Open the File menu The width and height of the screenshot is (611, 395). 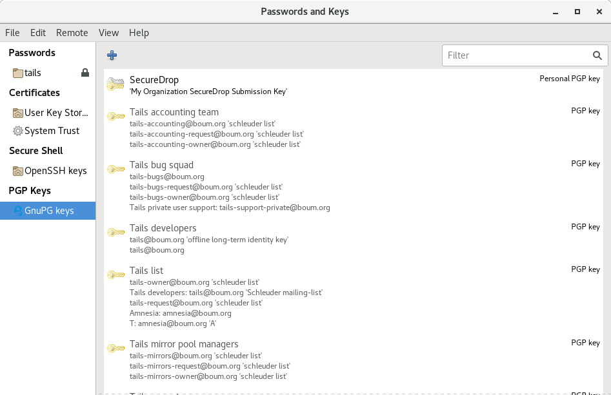coord(12,33)
